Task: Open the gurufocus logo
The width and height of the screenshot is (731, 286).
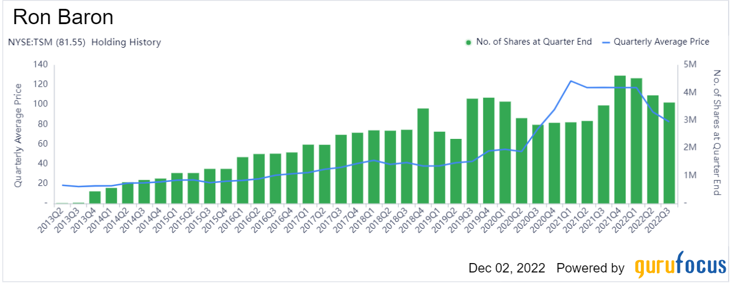Action: point(680,267)
